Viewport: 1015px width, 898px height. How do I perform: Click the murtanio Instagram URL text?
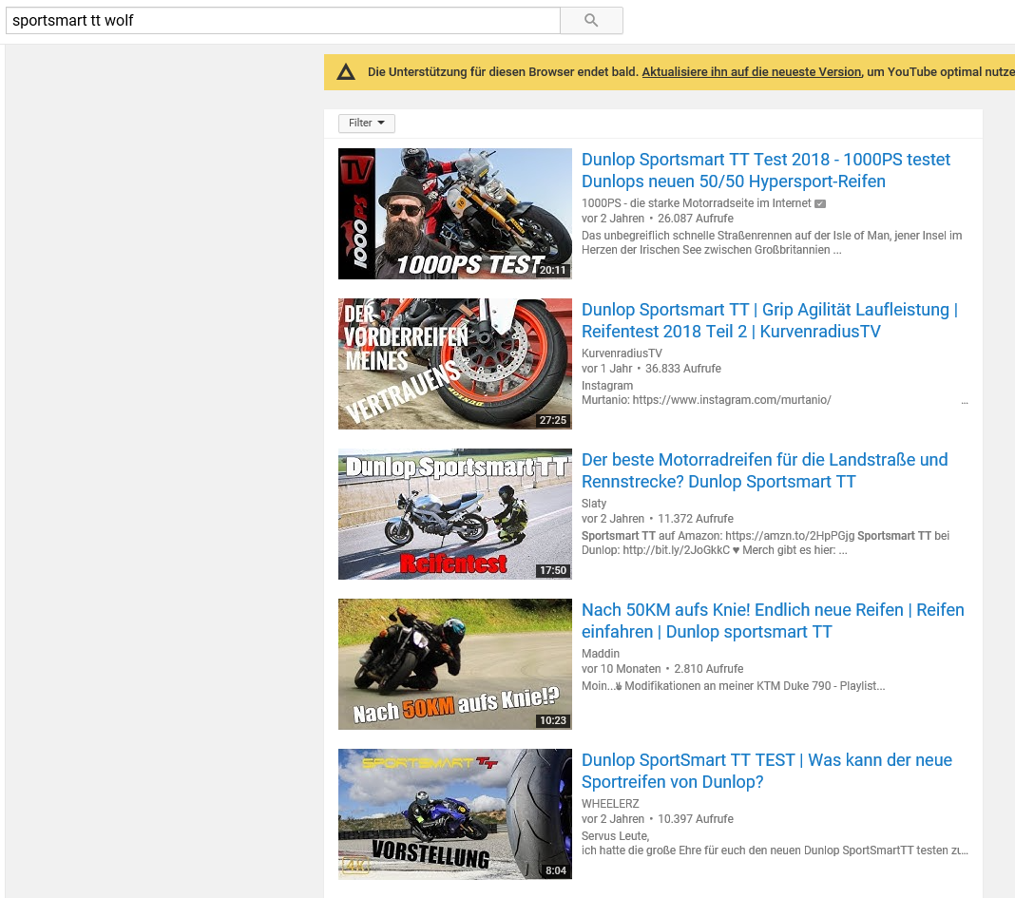pyautogui.click(x=732, y=400)
